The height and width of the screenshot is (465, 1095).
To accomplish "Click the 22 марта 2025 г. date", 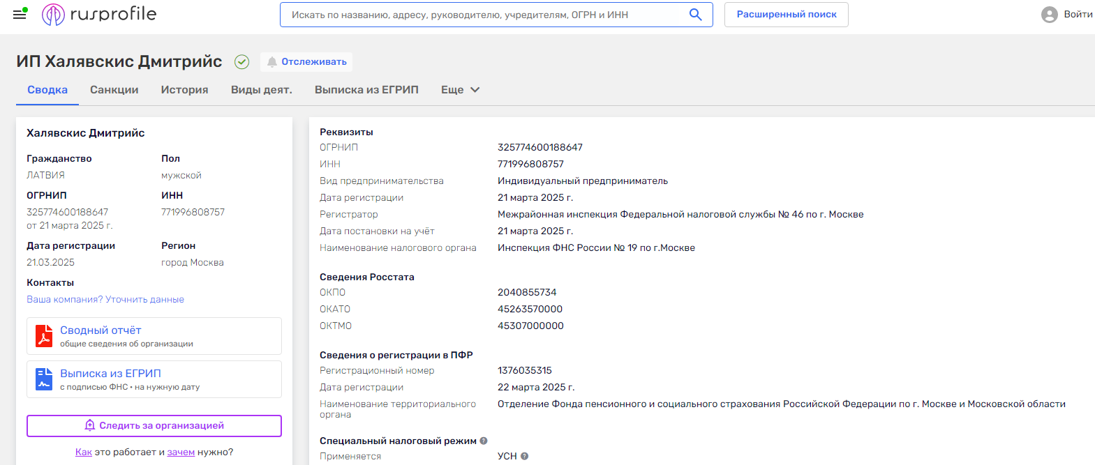I will coord(536,387).
